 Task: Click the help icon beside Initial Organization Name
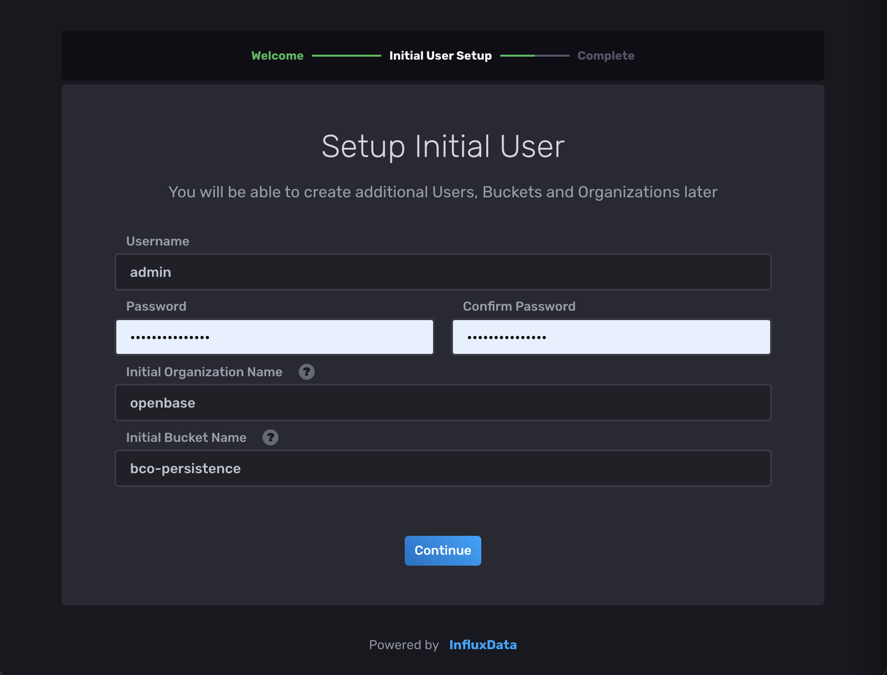306,372
